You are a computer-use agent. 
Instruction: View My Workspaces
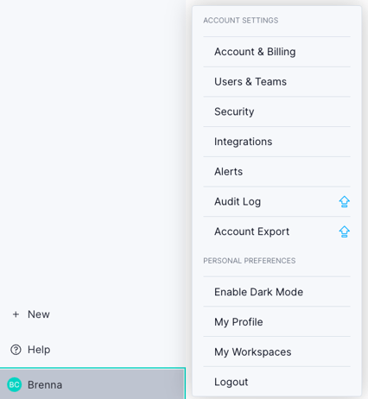pyautogui.click(x=276, y=351)
